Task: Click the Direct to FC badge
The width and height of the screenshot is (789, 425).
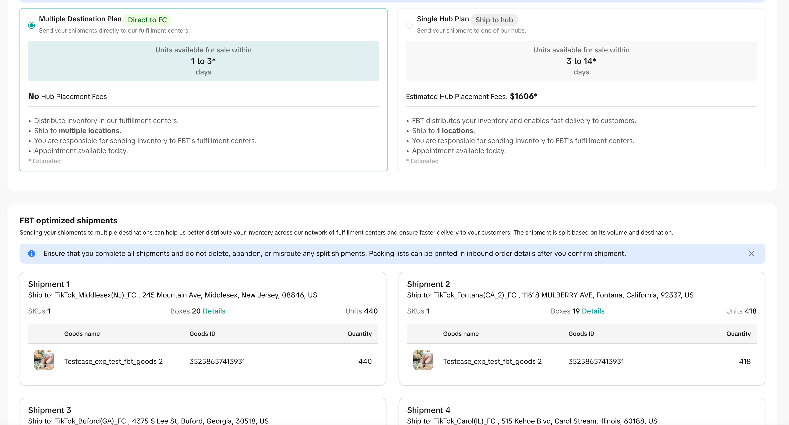Action: click(147, 20)
